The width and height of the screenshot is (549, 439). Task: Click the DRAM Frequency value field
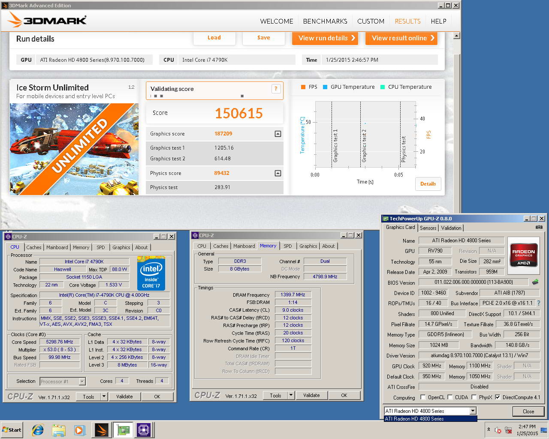(293, 295)
